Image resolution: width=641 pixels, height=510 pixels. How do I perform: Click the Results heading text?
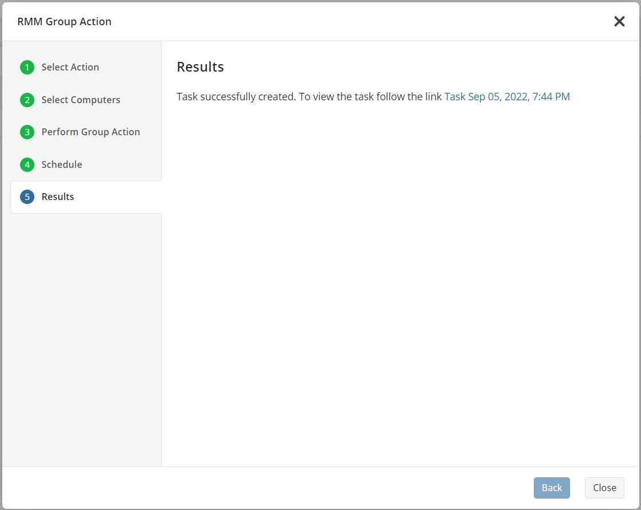coord(200,67)
